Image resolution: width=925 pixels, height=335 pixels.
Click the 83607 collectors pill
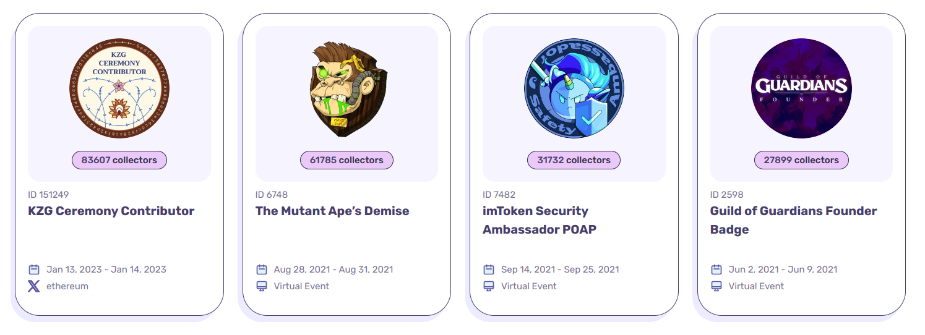coord(119,160)
